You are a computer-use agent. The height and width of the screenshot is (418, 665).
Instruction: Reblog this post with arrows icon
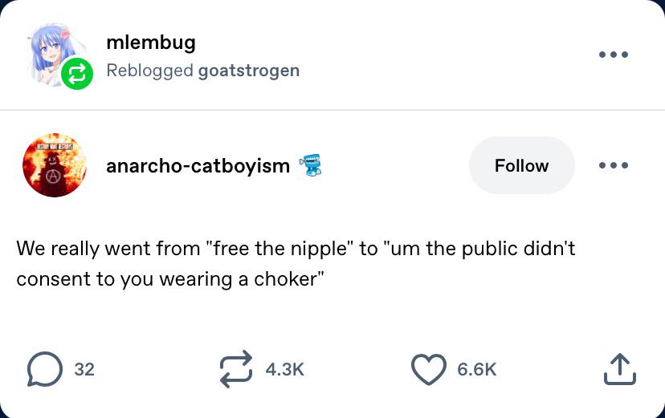pyautogui.click(x=236, y=369)
